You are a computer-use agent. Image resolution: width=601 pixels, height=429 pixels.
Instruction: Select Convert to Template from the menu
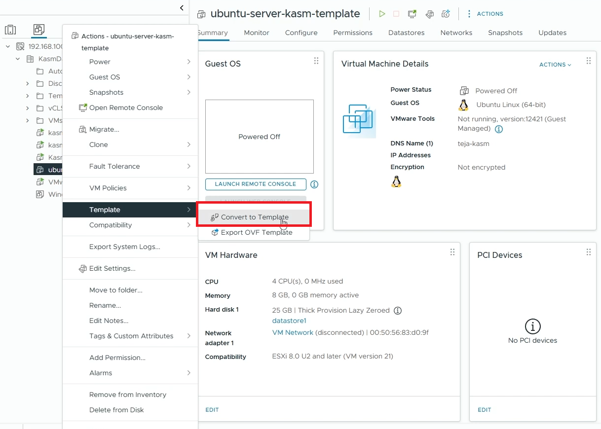tap(256, 217)
